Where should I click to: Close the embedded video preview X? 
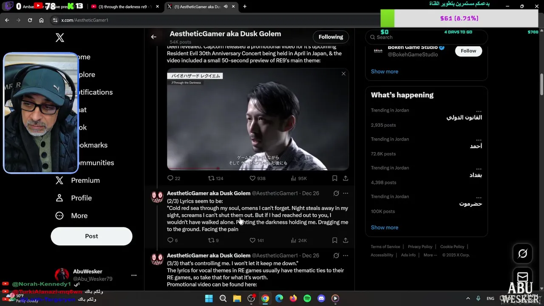343,74
